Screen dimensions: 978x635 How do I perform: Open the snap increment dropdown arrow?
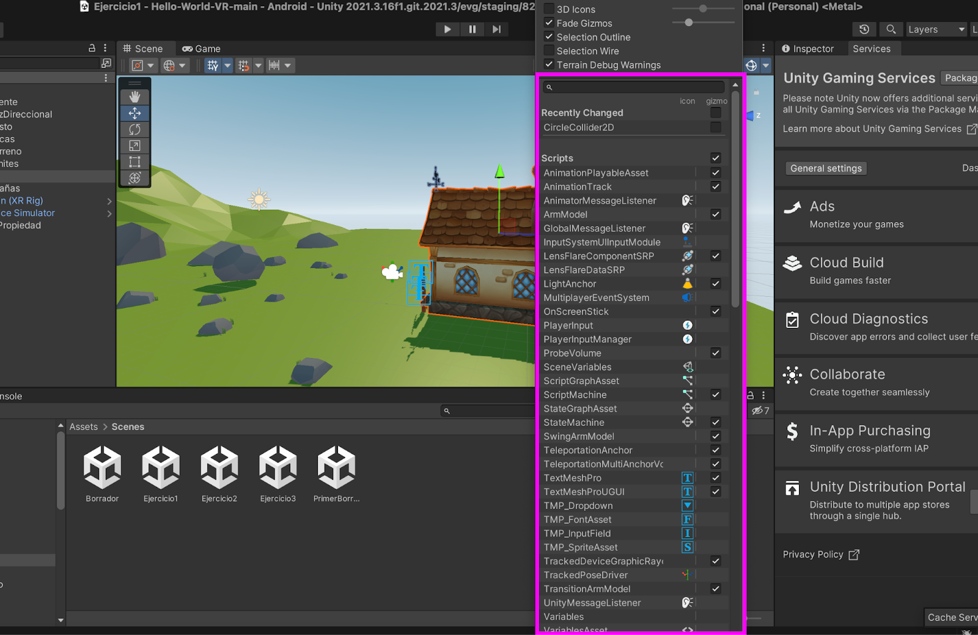coord(258,65)
